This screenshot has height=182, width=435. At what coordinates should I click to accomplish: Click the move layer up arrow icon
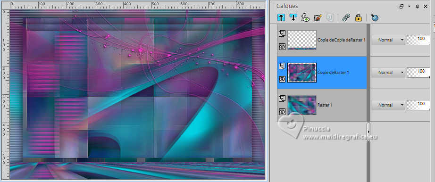tap(281, 18)
